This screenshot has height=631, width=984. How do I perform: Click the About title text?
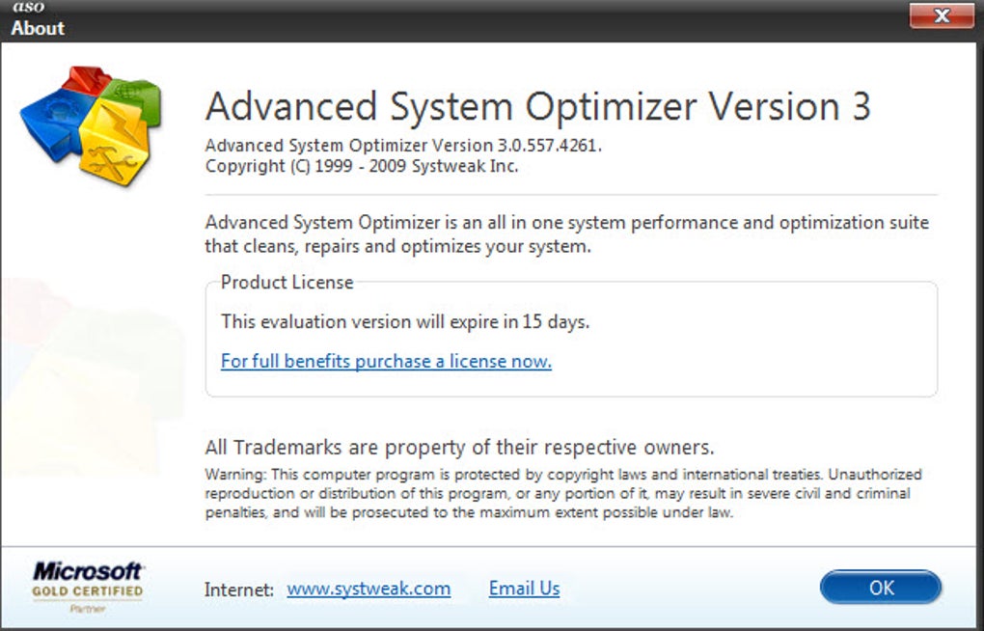click(x=38, y=28)
